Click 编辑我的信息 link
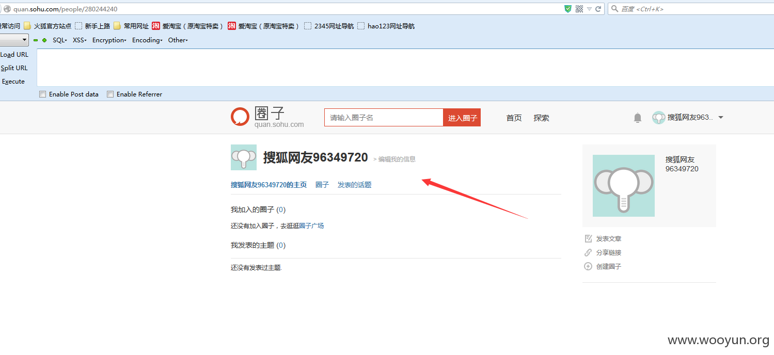The width and height of the screenshot is (774, 355). click(x=397, y=159)
